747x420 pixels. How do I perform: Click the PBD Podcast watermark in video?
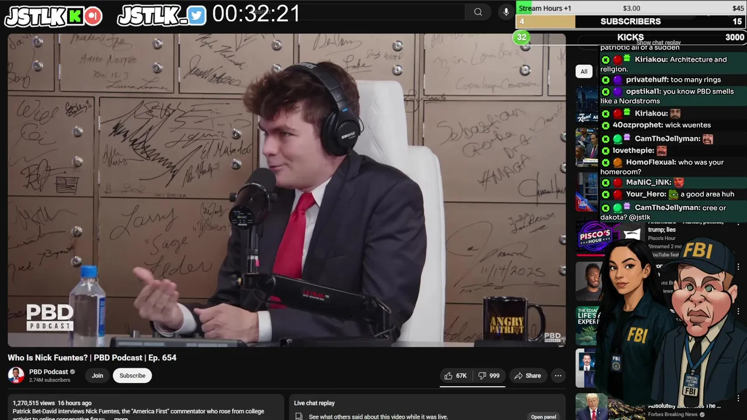[50, 317]
